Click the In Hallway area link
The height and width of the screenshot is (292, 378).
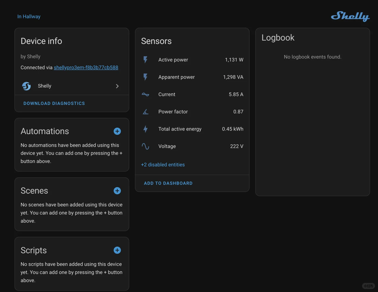pyautogui.click(x=29, y=16)
